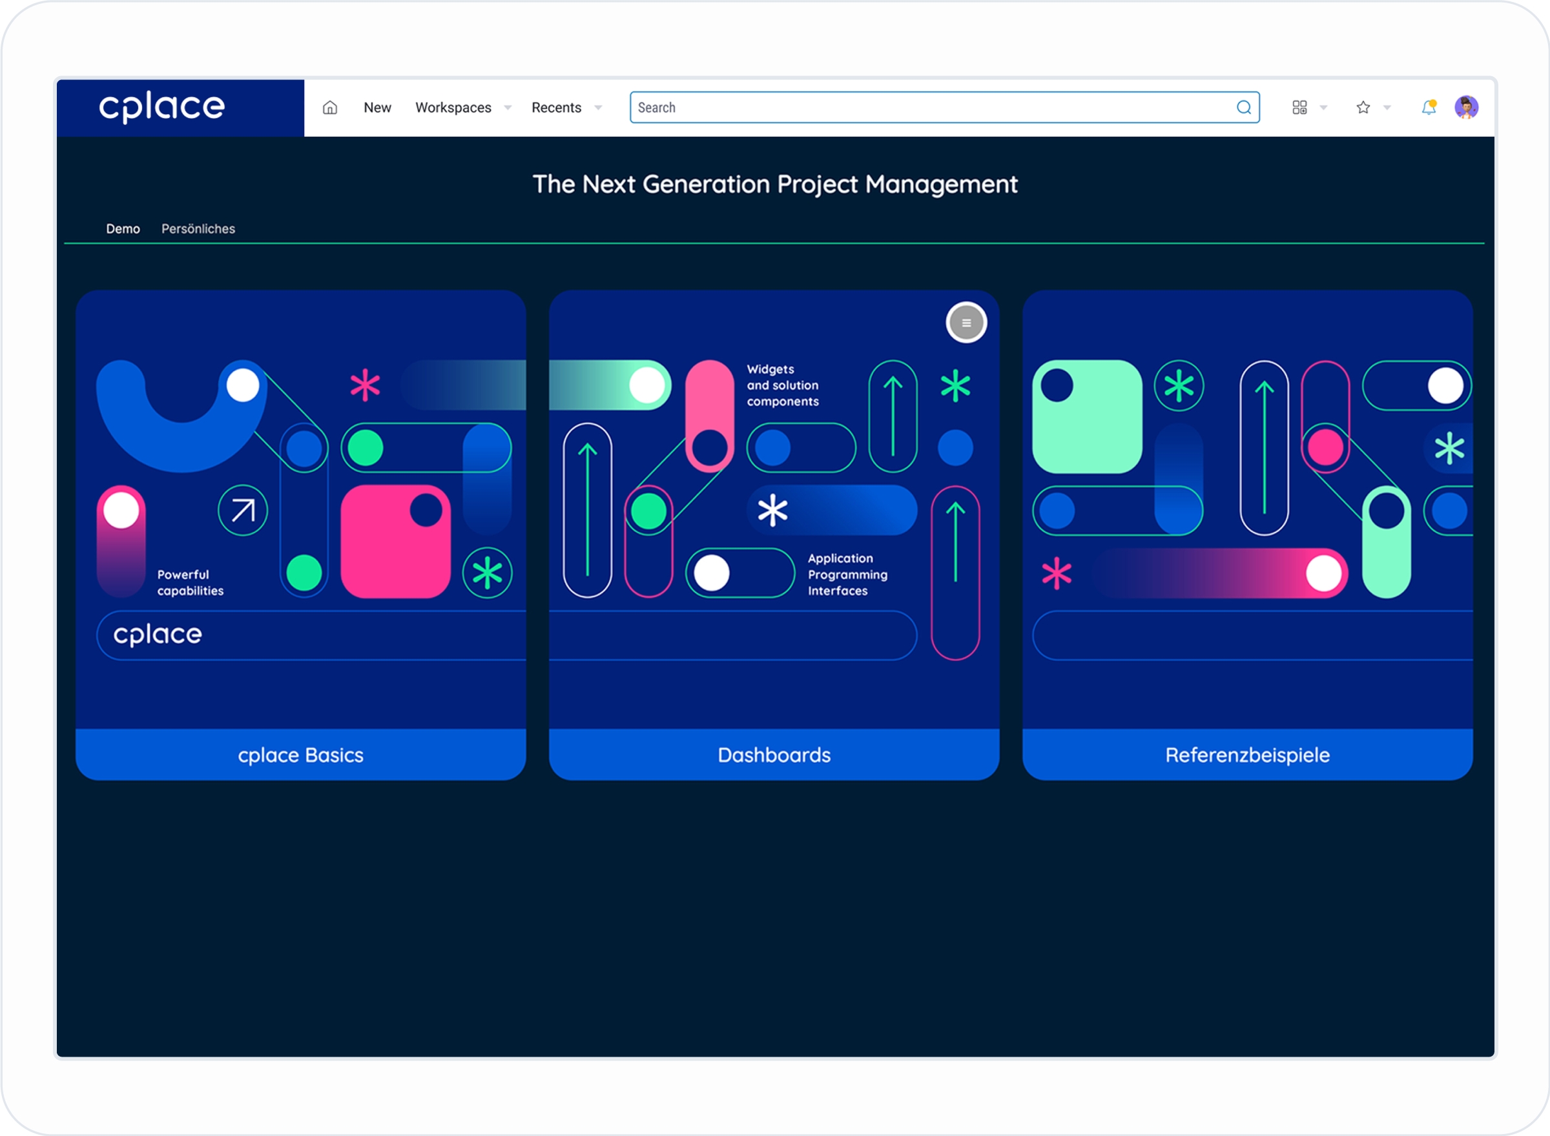The height and width of the screenshot is (1136, 1550).
Task: Open the user profile avatar
Action: [x=1466, y=107]
